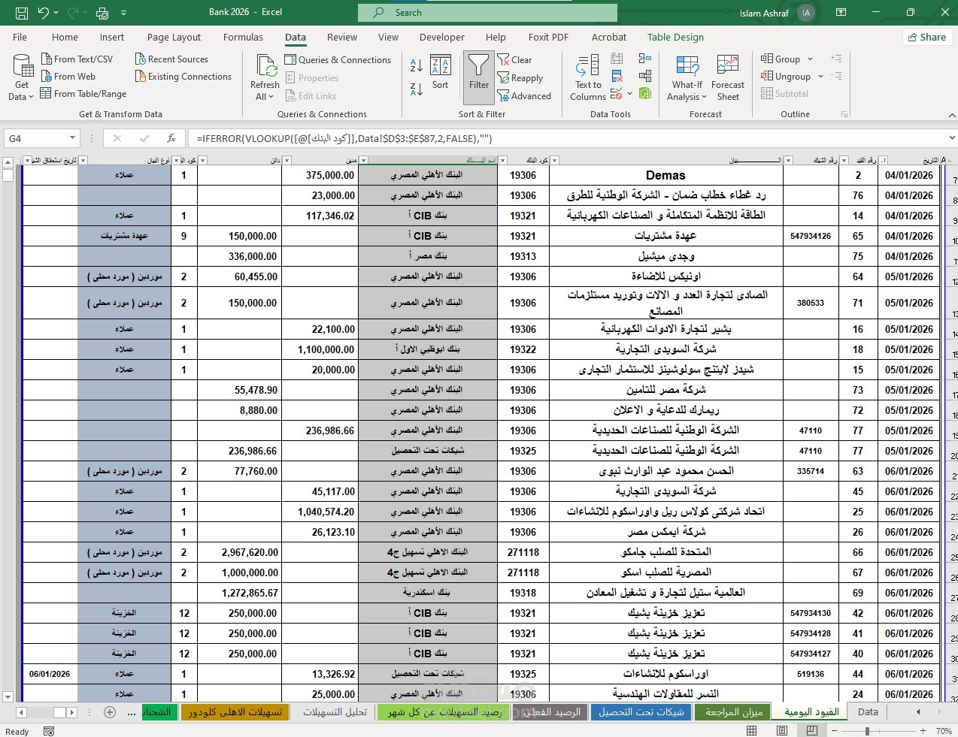Open the Get Data menu
Screen dimensions: 958x737
point(22,77)
